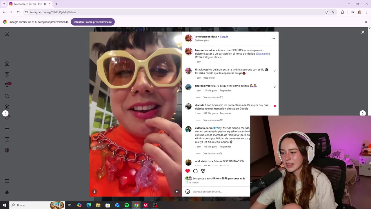
Task: Open the More hamburger menu
Action: 7,181
